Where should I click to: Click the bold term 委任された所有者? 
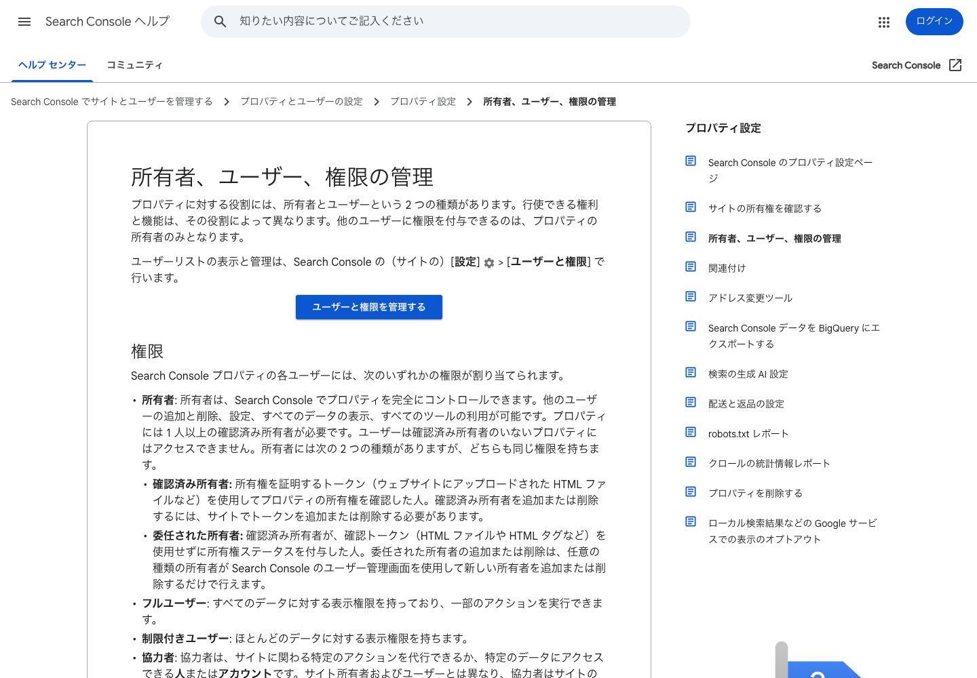tap(197, 536)
